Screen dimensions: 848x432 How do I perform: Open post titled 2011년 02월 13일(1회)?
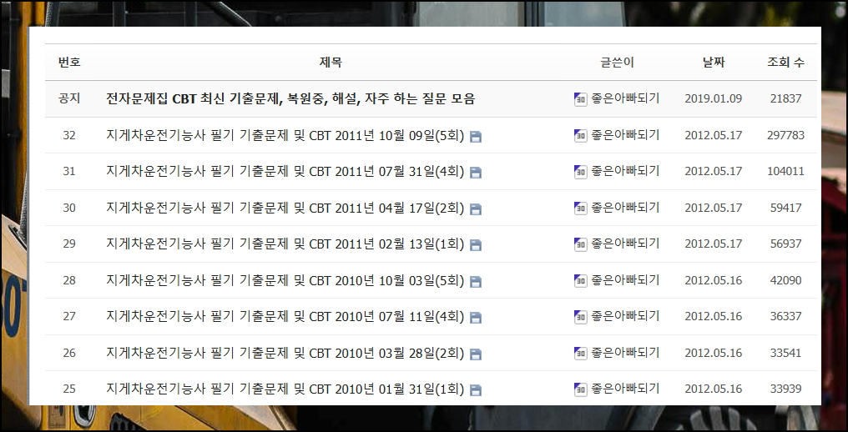pyautogui.click(x=285, y=244)
